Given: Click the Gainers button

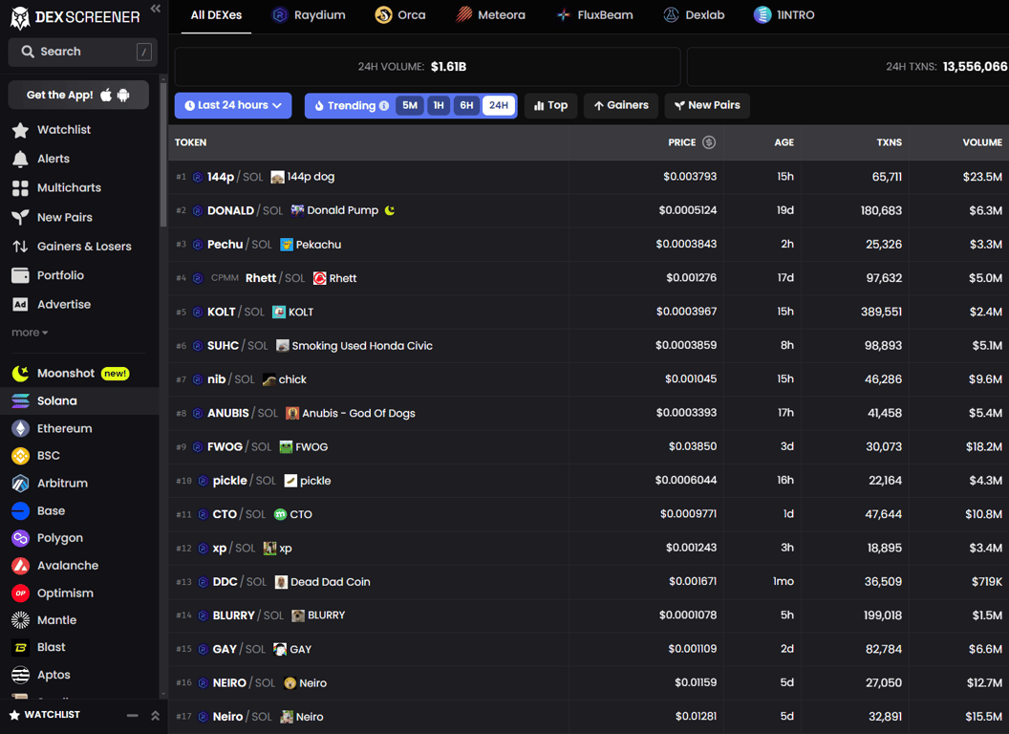Looking at the screenshot, I should point(620,105).
